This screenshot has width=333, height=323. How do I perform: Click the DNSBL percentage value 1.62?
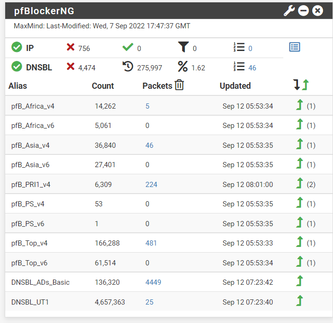click(x=198, y=68)
